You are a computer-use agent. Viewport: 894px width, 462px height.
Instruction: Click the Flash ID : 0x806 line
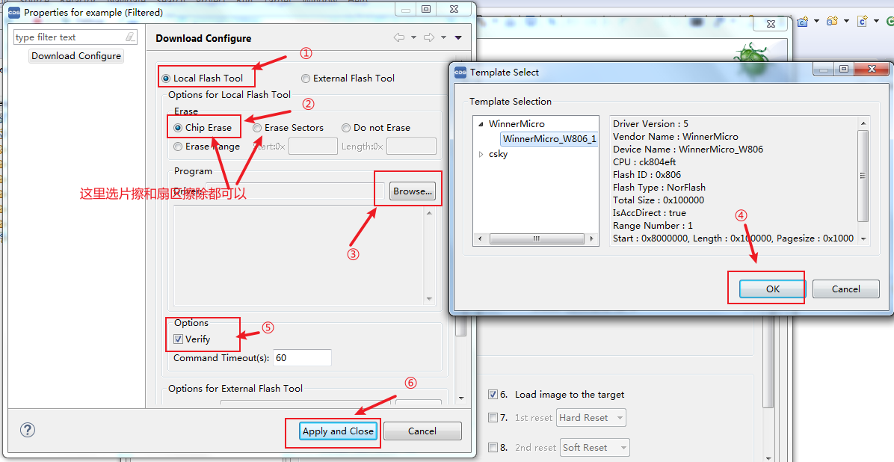647,174
